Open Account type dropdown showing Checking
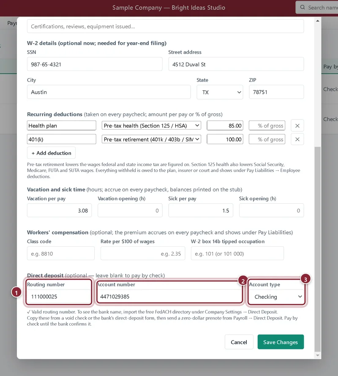The image size is (338, 376). 277,297
